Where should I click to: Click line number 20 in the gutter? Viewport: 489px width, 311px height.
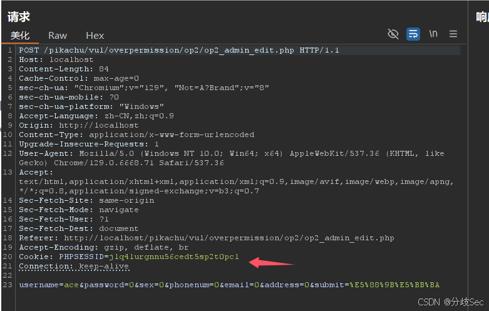(8, 257)
